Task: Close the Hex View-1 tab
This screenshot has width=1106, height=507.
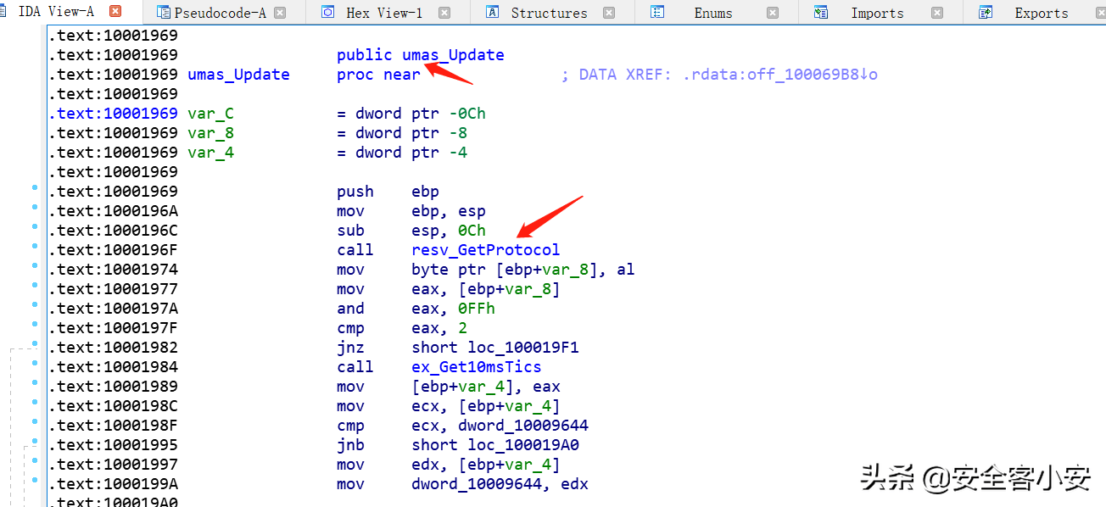Action: (x=444, y=13)
